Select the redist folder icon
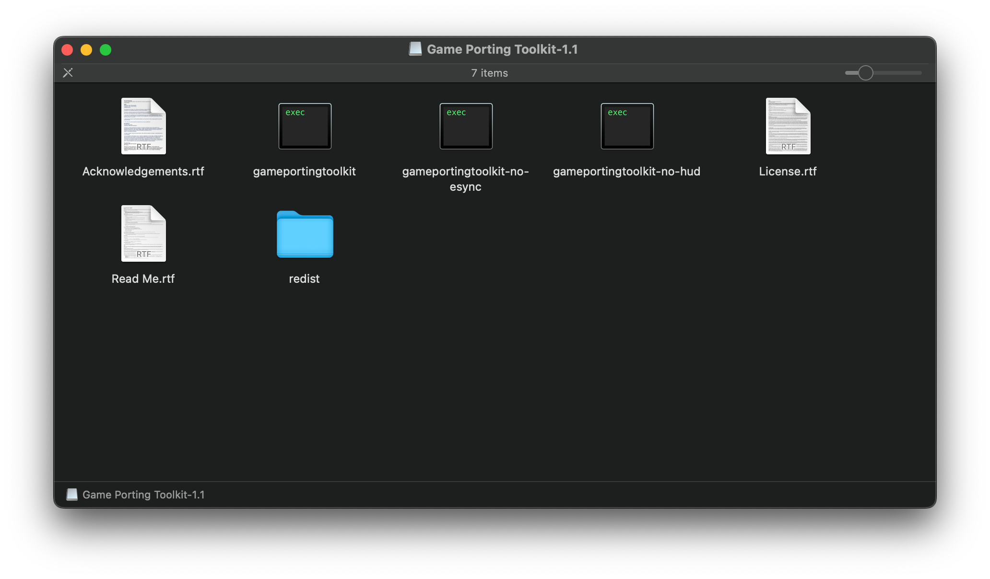Screen dimensions: 990x579 pos(305,234)
